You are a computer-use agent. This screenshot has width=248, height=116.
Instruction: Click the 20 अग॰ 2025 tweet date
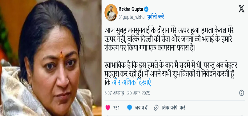pyautogui.click(x=138, y=93)
